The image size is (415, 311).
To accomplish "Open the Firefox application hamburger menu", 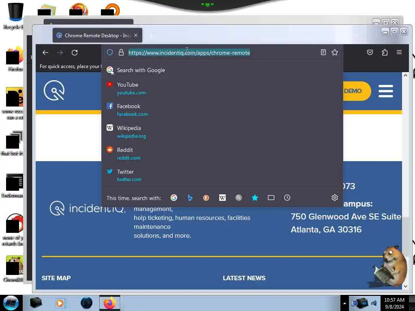I will 399,52.
